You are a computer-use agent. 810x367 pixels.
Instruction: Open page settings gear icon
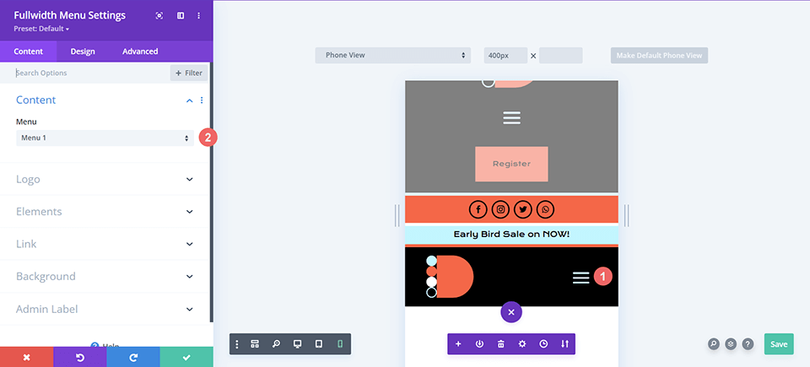click(522, 344)
